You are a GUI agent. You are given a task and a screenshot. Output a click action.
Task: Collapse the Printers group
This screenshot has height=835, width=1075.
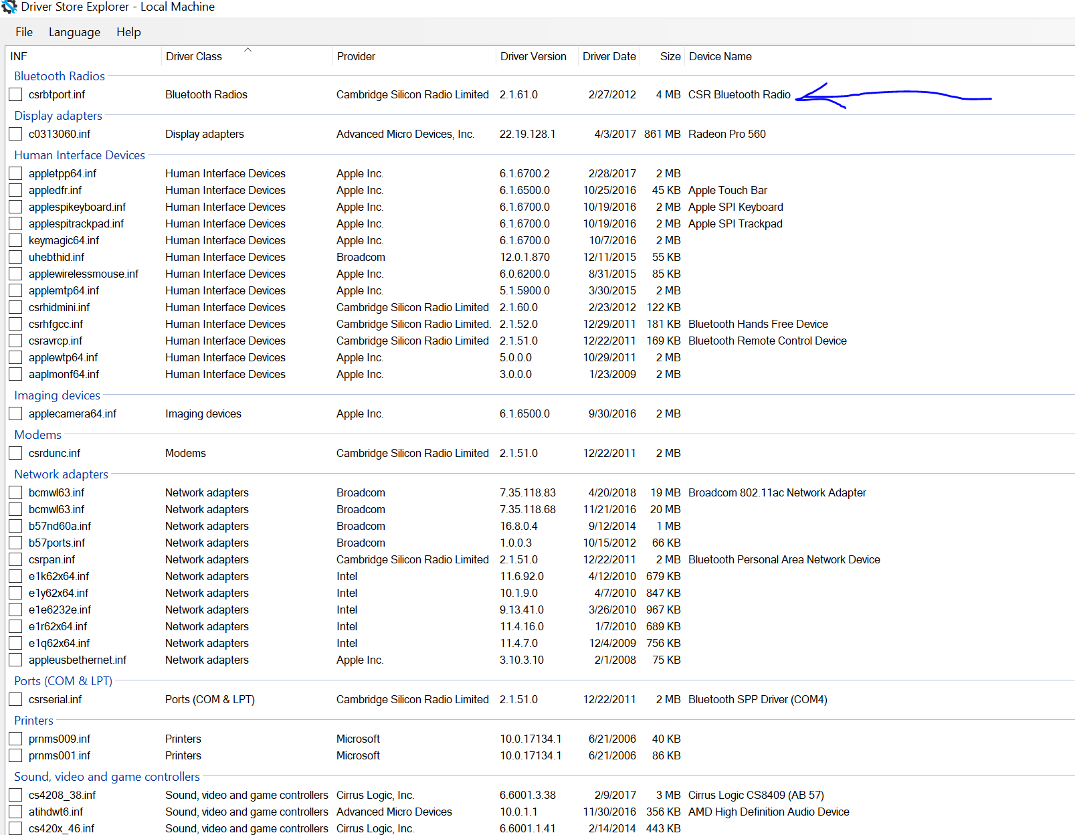pos(33,721)
